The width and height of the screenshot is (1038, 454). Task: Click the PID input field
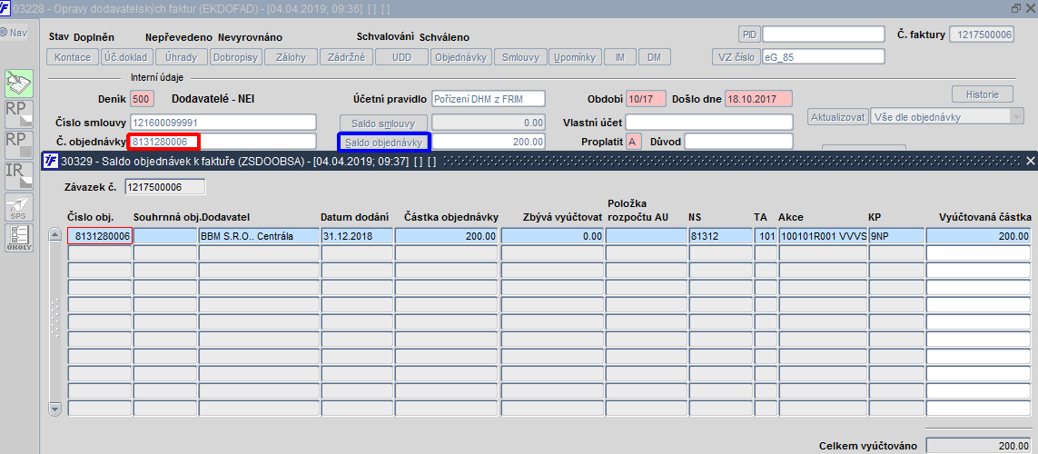(x=824, y=34)
